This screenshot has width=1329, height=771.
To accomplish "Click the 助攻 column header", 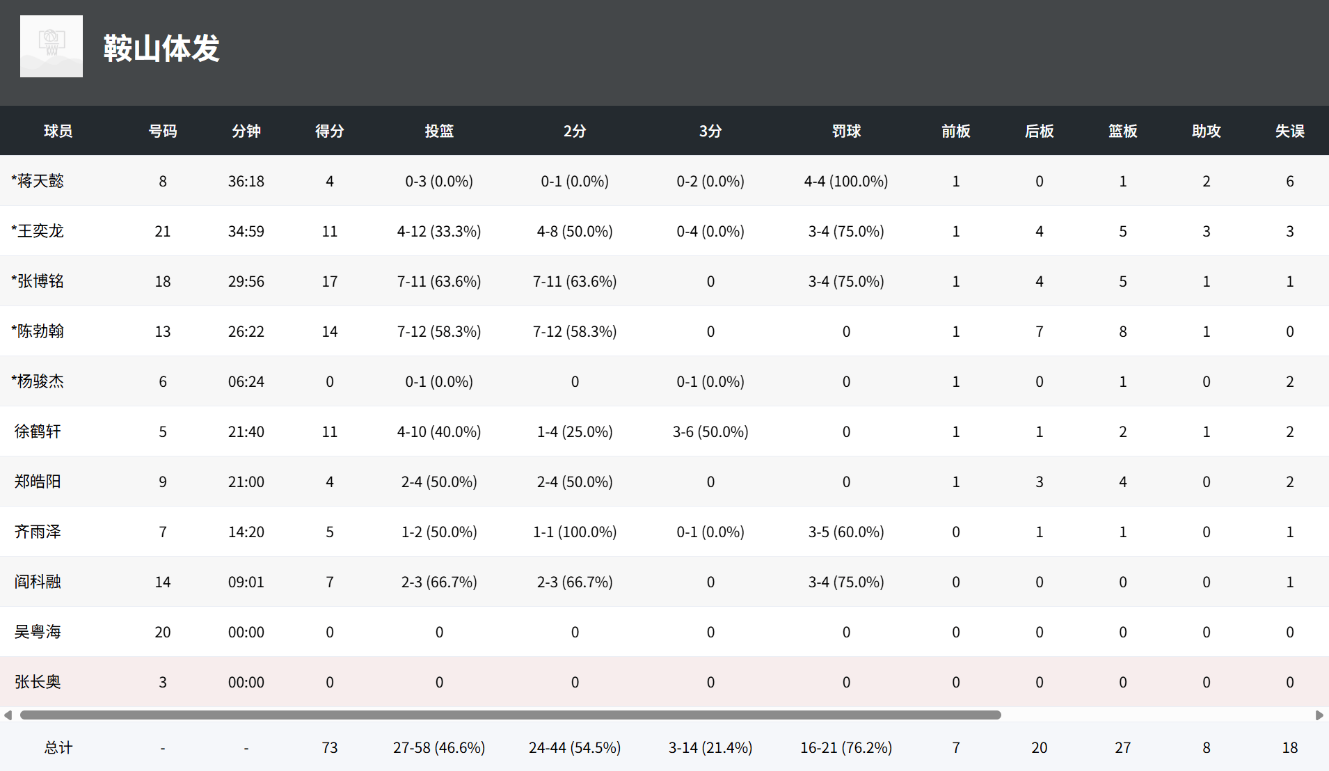I will 1207,131.
